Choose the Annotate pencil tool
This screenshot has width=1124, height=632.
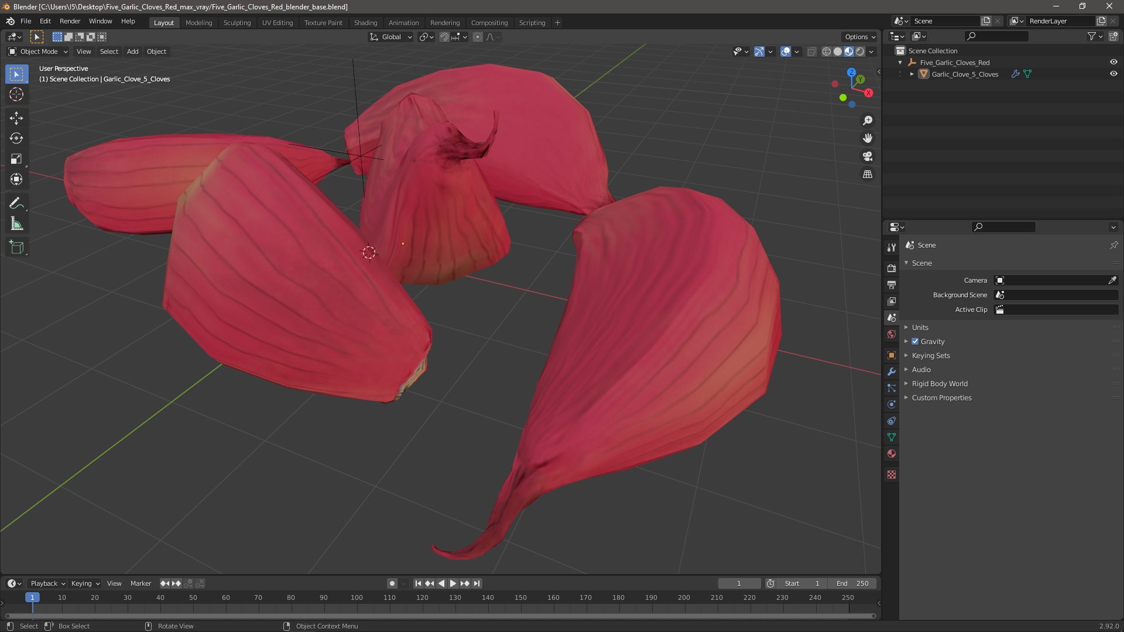coord(16,203)
